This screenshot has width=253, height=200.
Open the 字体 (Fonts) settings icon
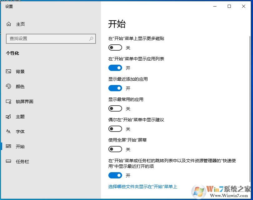pyautogui.click(x=9, y=132)
